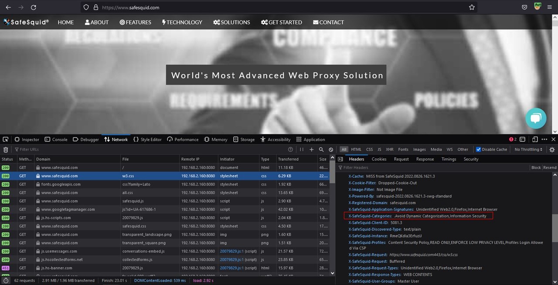Toggle the XHR request filter
The width and height of the screenshot is (558, 285).
point(389,149)
